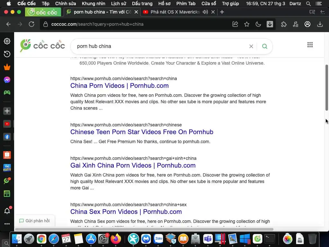Viewport: 329px width, 247px height.
Task: Open Shopee shortcut in the sidebar
Action: [7, 155]
